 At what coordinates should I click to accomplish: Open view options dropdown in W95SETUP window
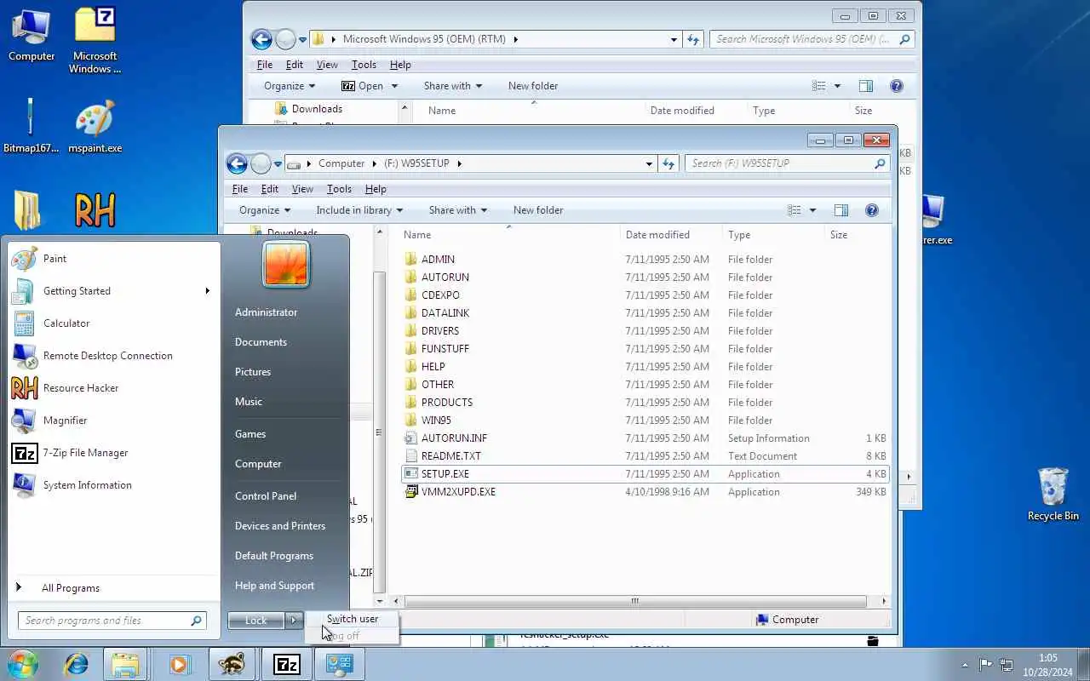[812, 210]
